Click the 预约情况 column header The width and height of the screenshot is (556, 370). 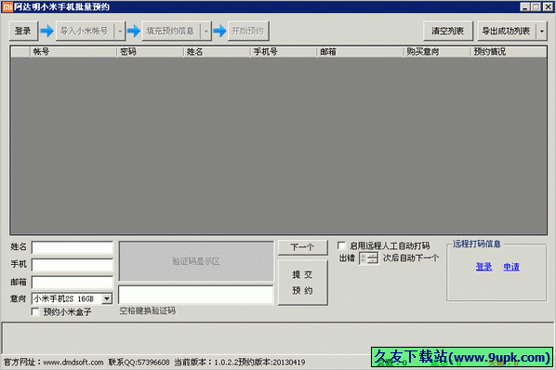coord(509,52)
